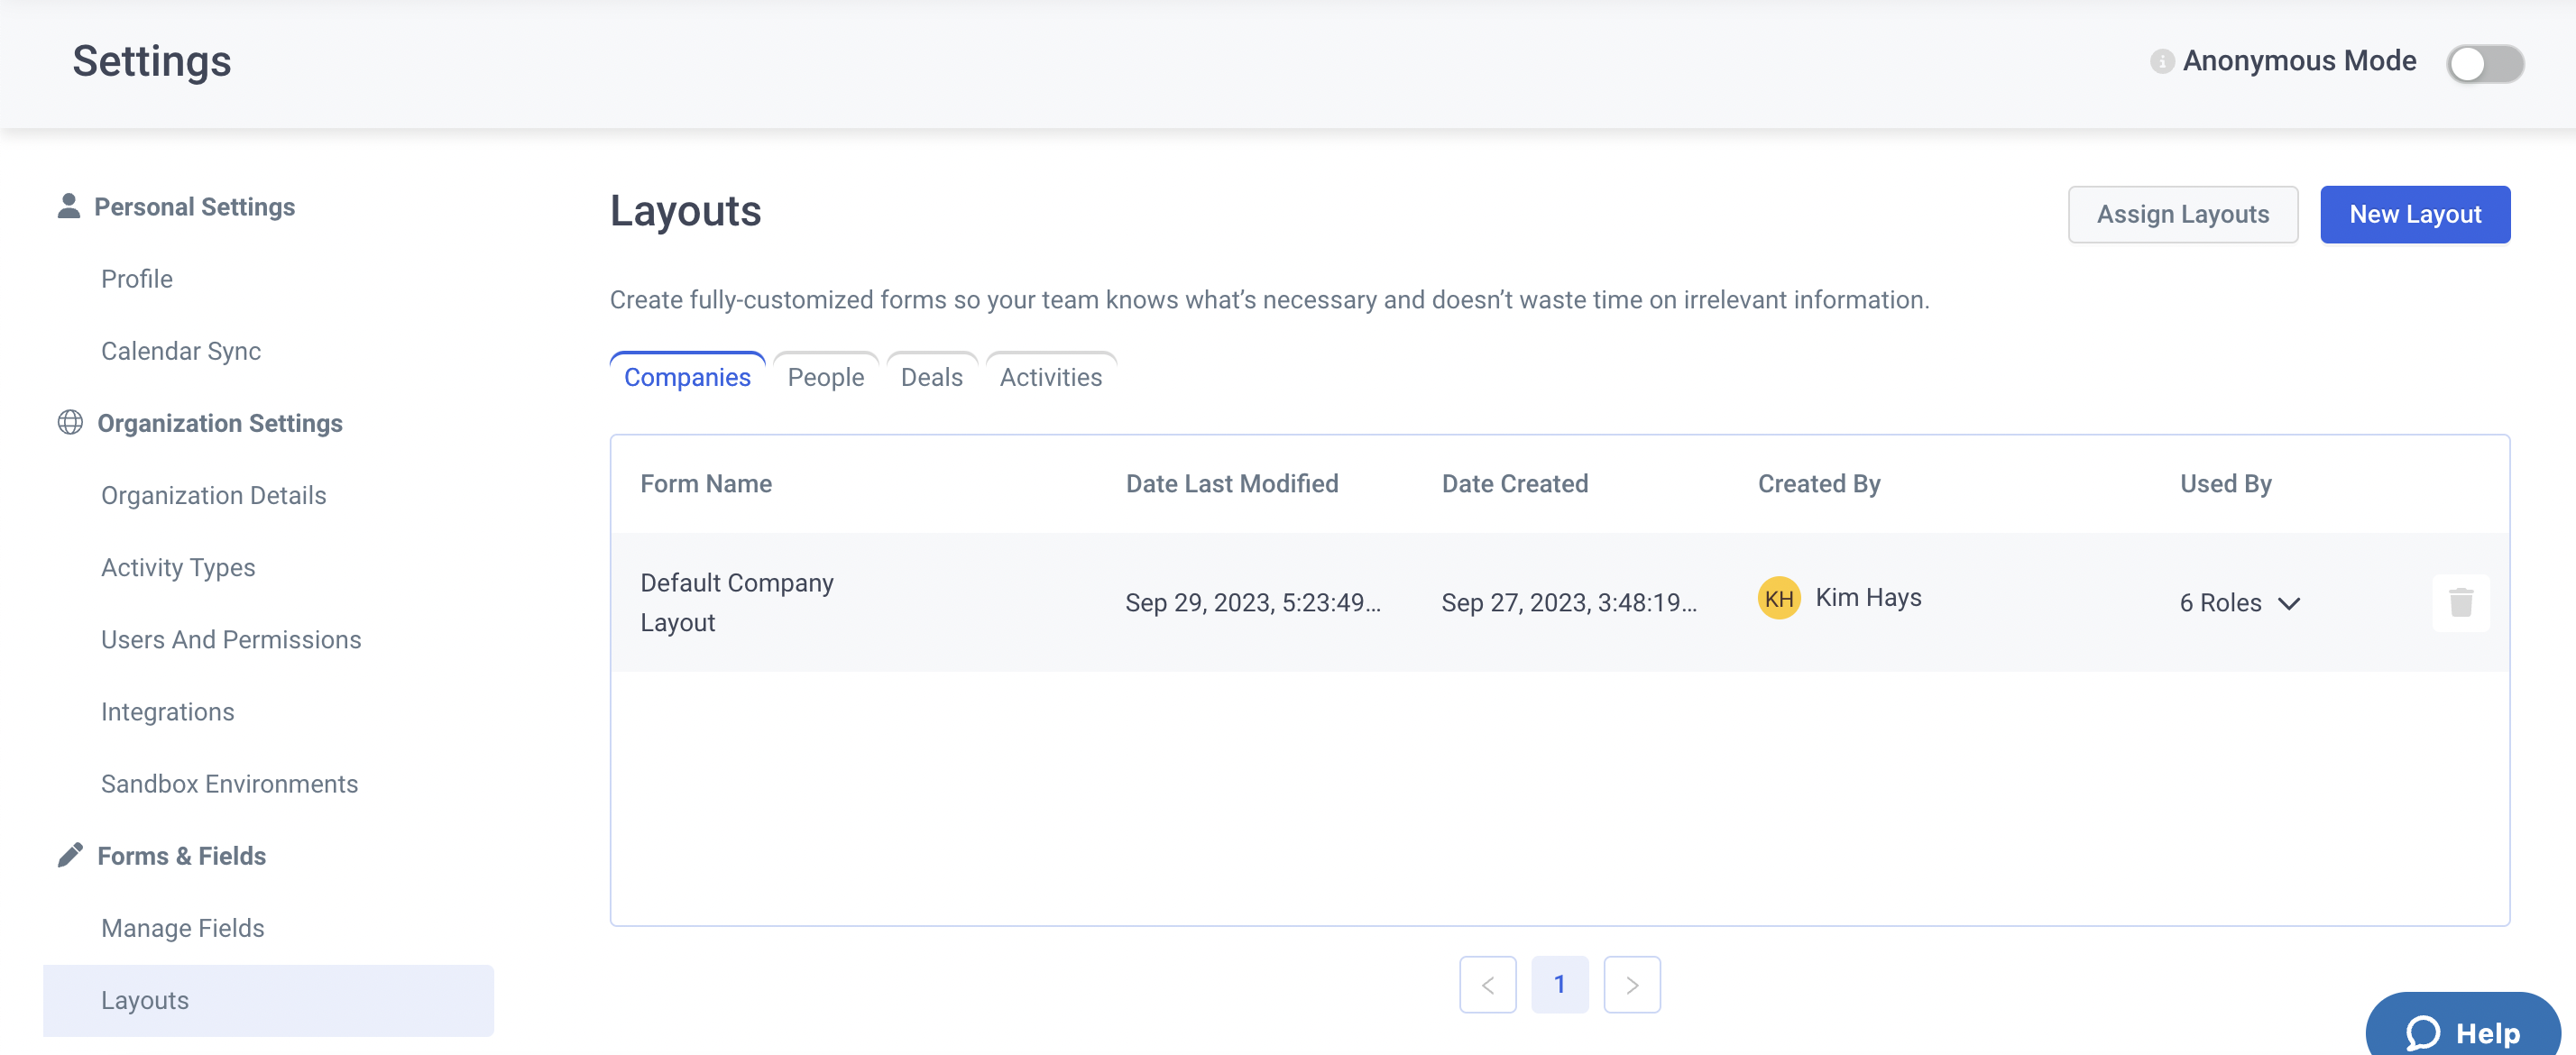Click the KH avatar for Kim Hays
The height and width of the screenshot is (1055, 2576).
point(1778,598)
